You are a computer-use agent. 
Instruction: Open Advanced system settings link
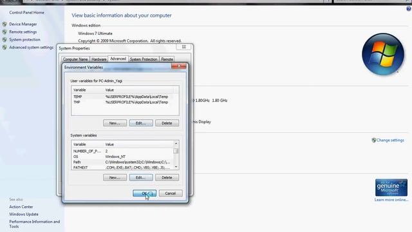tap(32, 47)
